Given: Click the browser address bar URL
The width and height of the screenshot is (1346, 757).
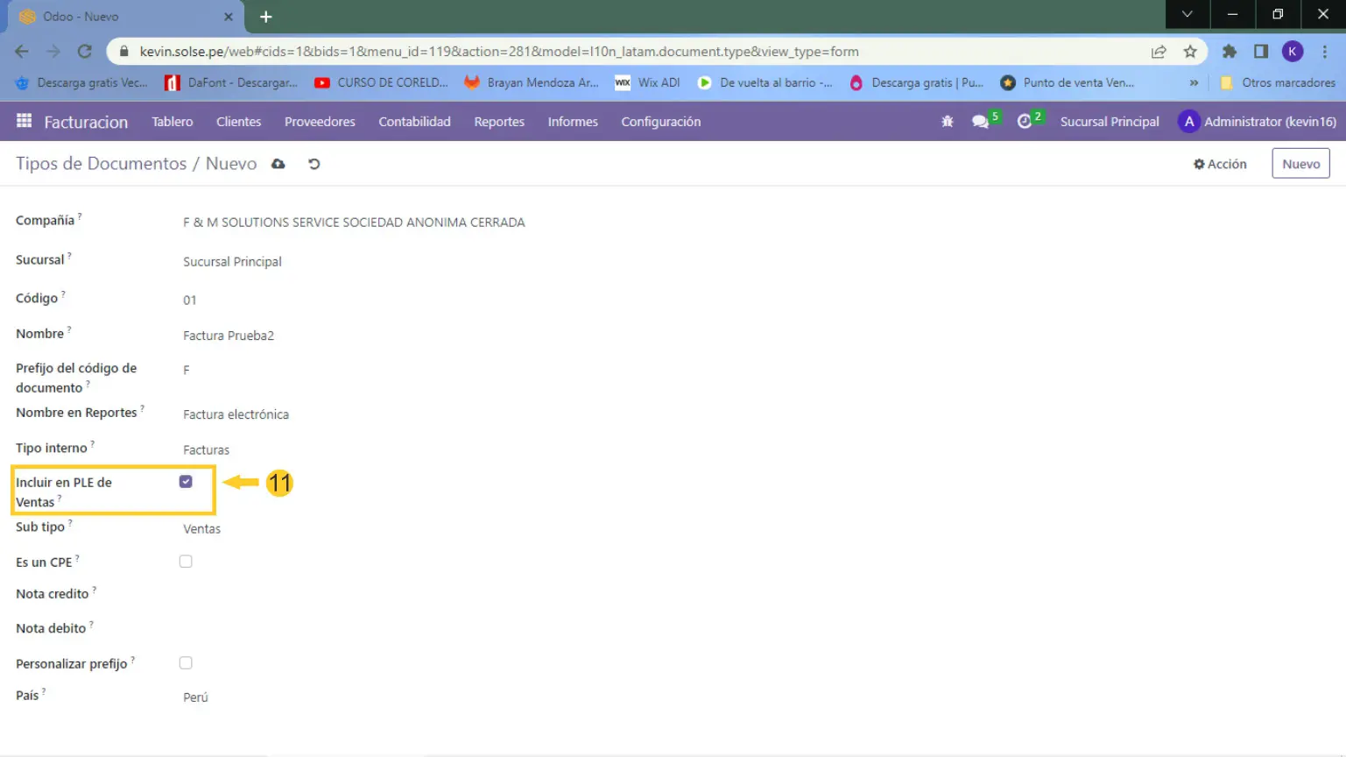Looking at the screenshot, I should click(499, 52).
